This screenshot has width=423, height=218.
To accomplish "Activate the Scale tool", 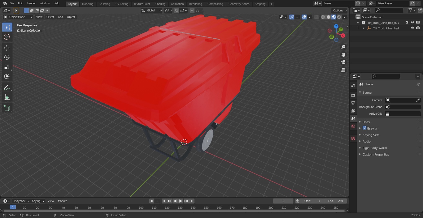I will (7, 67).
